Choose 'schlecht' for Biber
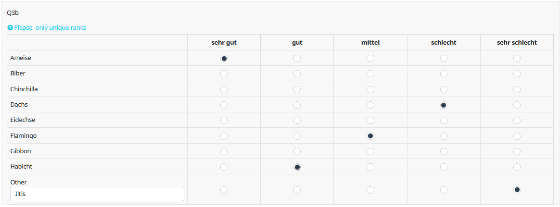The image size is (560, 207). 444,74
